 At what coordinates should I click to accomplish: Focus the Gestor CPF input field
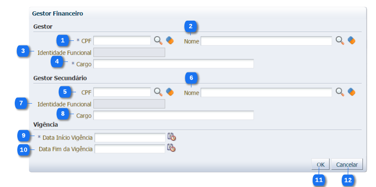click(x=122, y=40)
